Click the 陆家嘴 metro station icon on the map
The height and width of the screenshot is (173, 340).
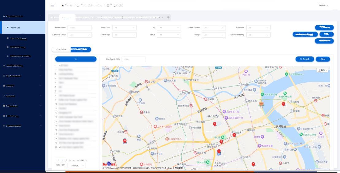click(x=291, y=102)
